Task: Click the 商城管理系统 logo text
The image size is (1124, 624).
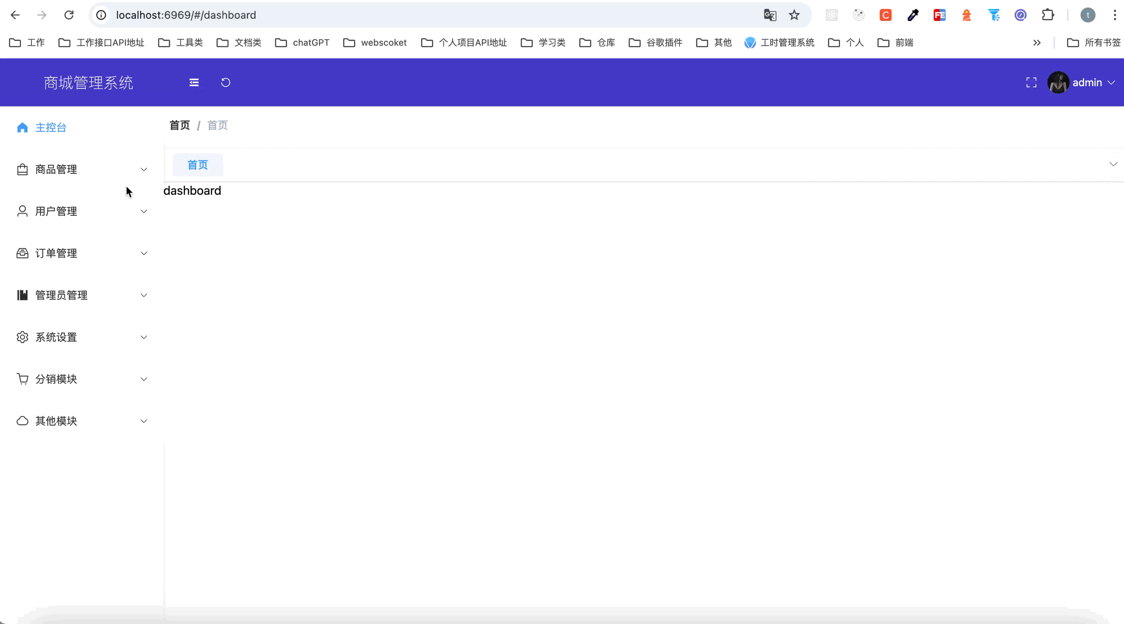Action: (88, 82)
